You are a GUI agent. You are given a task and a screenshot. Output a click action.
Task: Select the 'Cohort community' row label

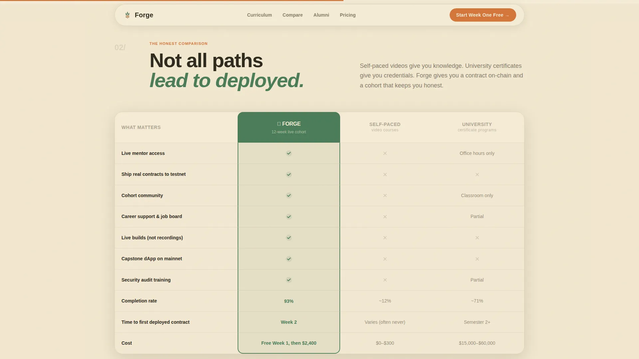coord(142,195)
